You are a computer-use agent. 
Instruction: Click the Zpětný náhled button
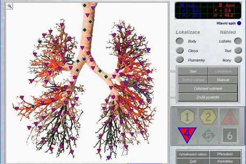(193, 80)
